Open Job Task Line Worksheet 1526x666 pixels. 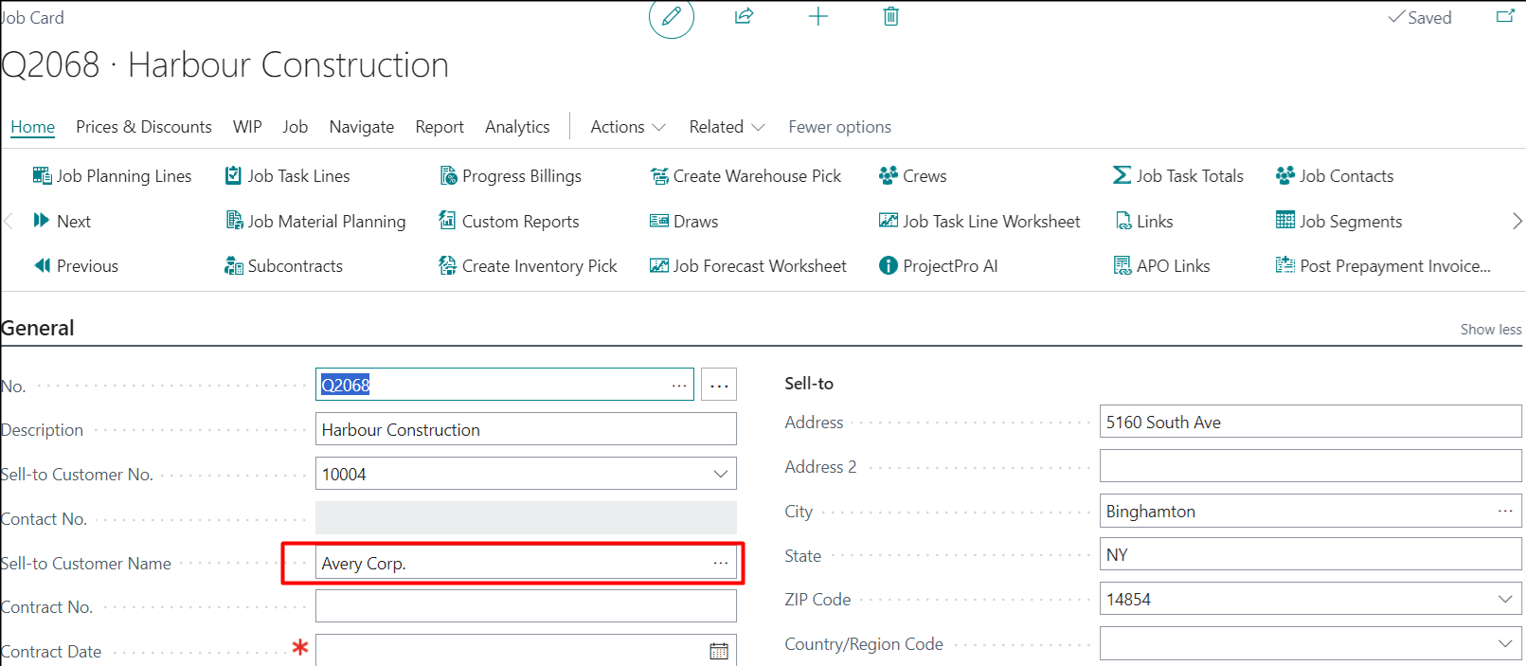tap(979, 222)
